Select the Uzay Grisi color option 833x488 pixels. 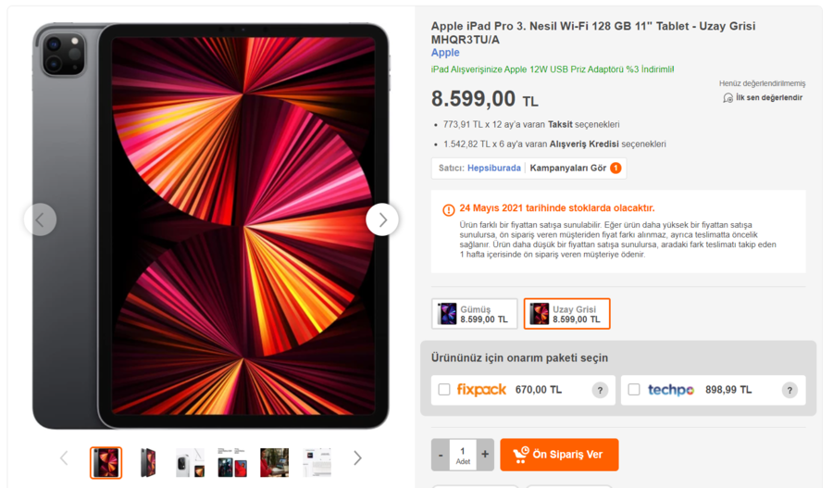(566, 314)
